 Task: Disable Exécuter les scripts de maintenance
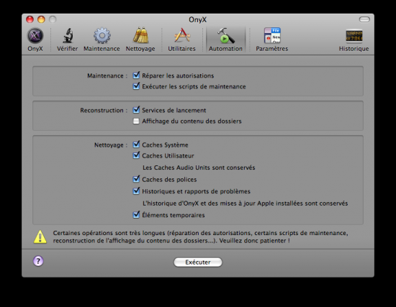136,86
